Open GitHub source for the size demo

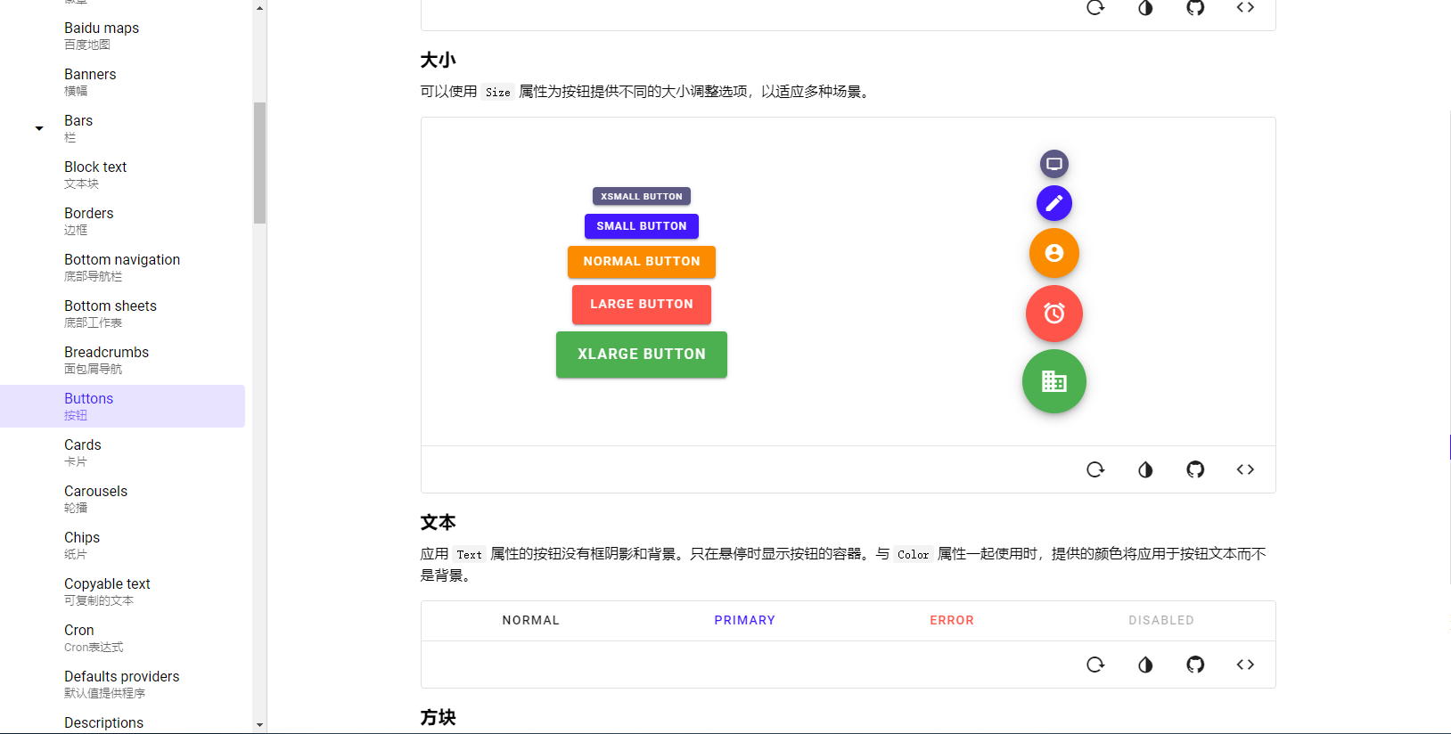(1195, 469)
